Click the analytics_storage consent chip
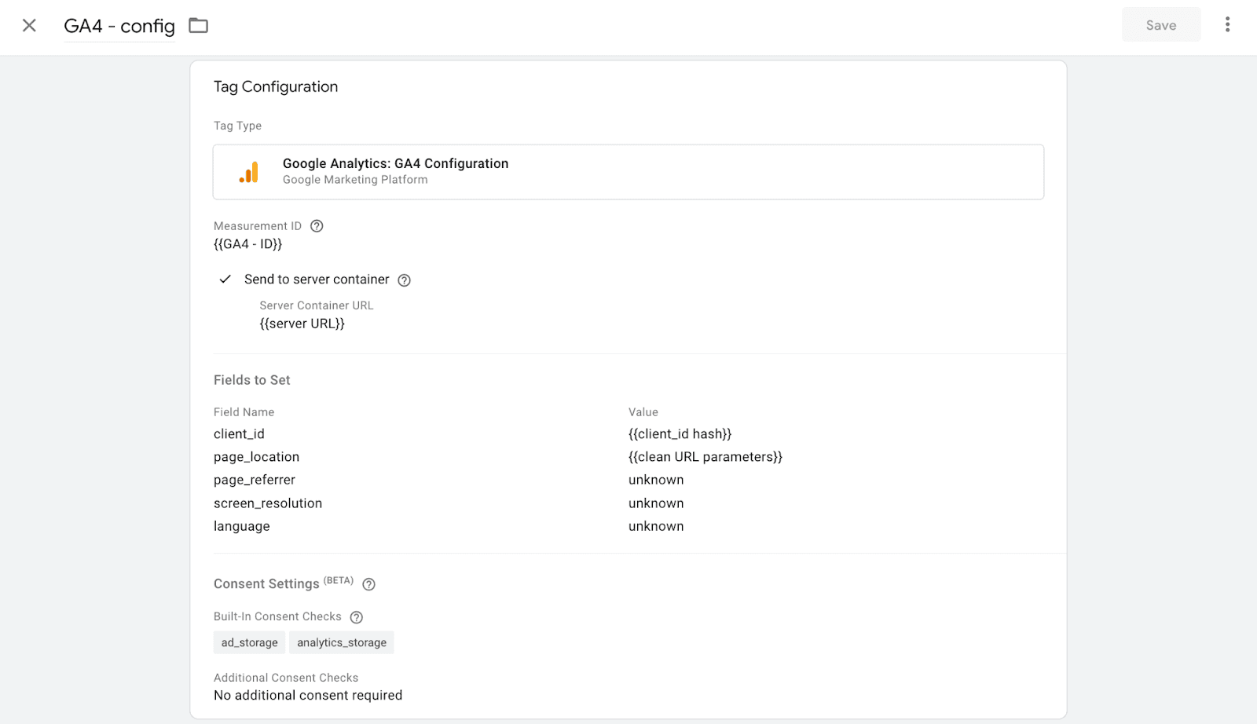The width and height of the screenshot is (1257, 724). (342, 642)
